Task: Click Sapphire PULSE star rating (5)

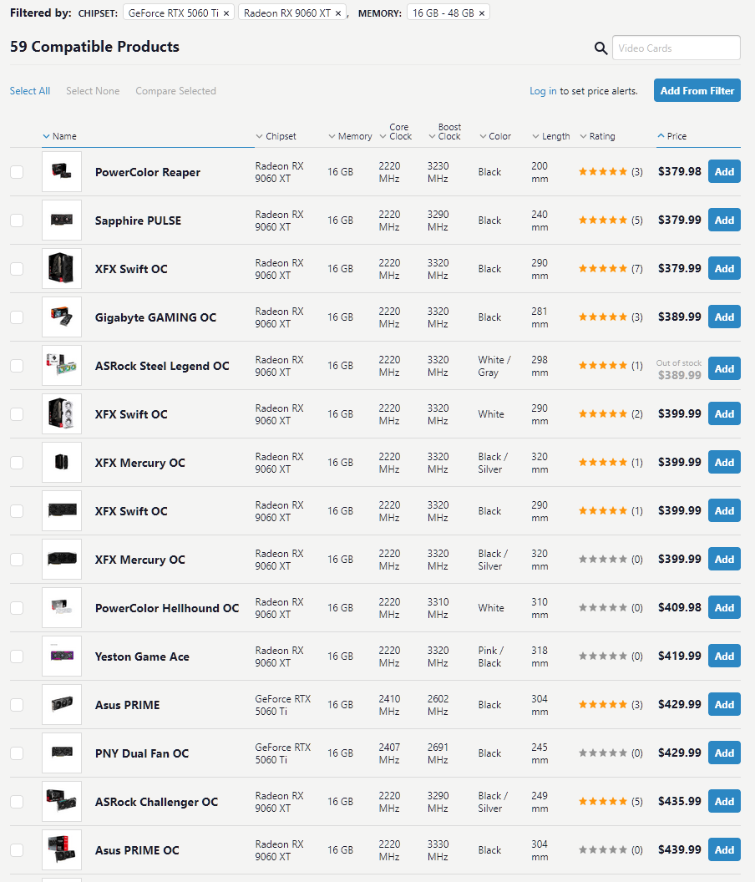Action: (602, 220)
